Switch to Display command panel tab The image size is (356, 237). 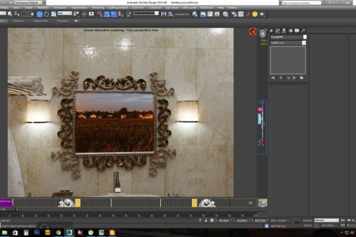coord(297,31)
